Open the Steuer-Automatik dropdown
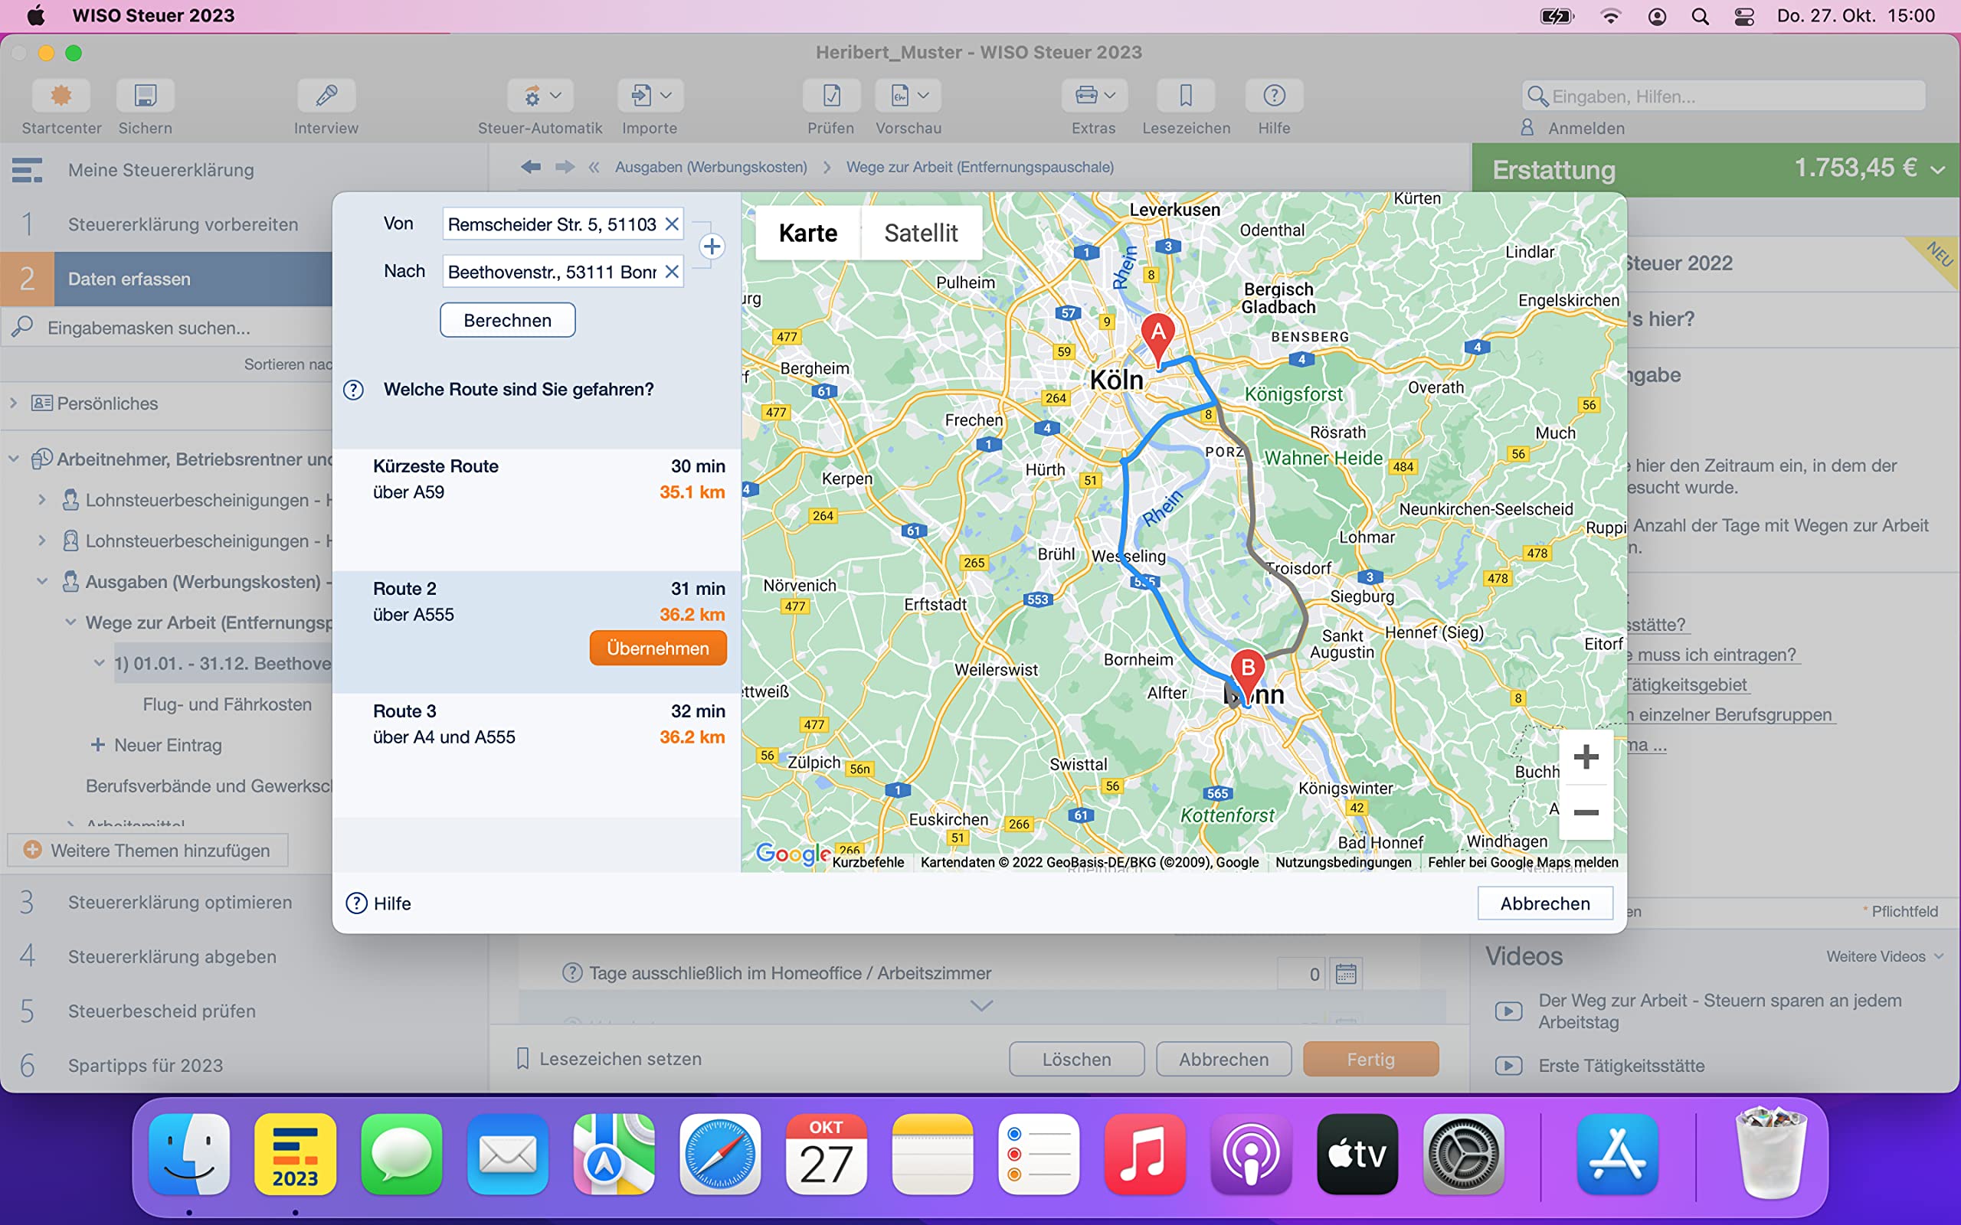Screen dimensions: 1961x1225 click(x=540, y=96)
